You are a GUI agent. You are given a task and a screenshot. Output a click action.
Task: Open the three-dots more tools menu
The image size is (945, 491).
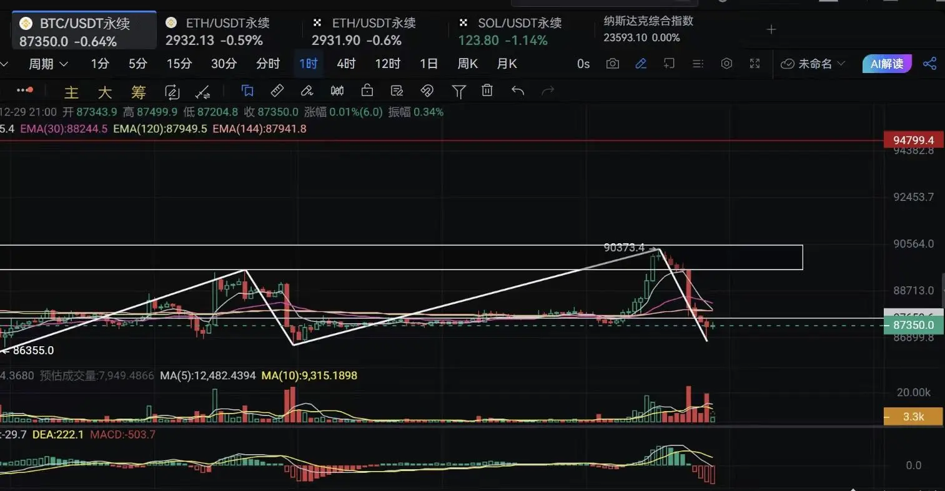click(x=25, y=91)
